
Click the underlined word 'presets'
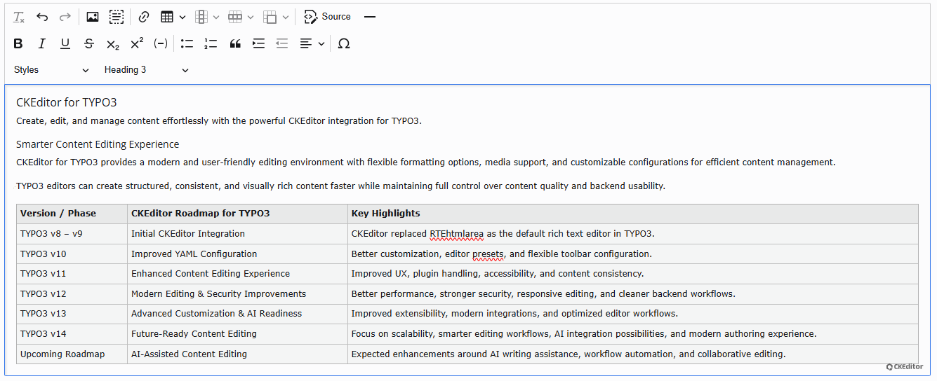(488, 254)
